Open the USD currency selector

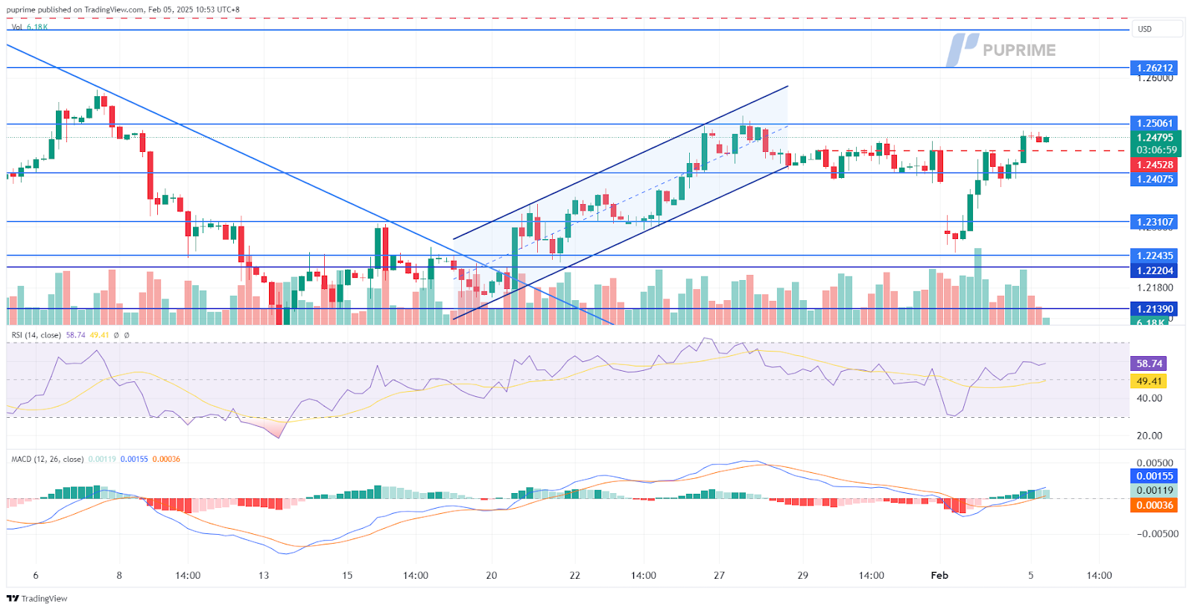click(1156, 29)
